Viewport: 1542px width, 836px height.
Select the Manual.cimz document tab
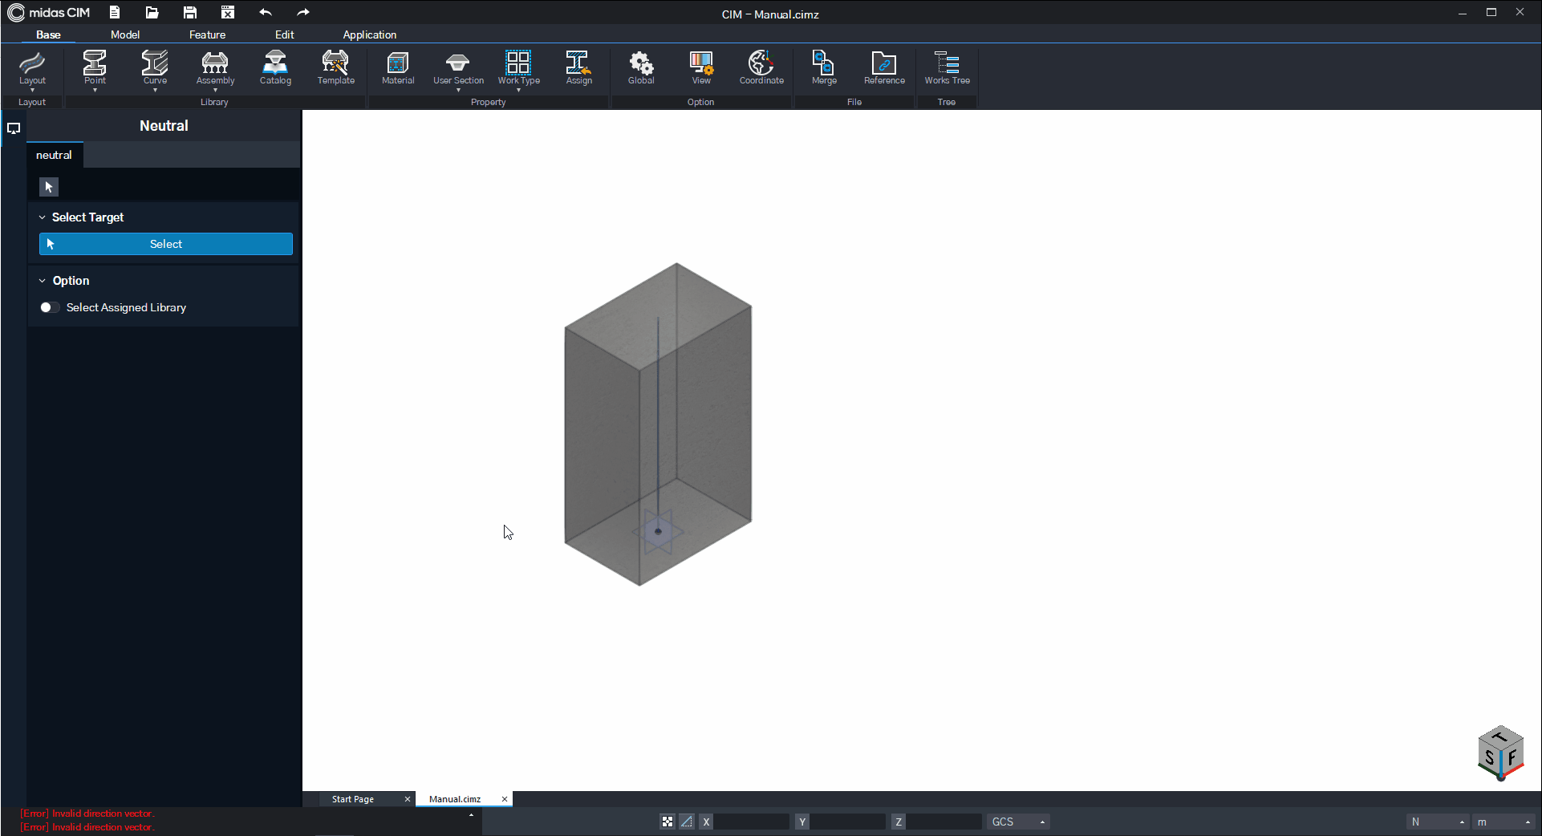455,799
